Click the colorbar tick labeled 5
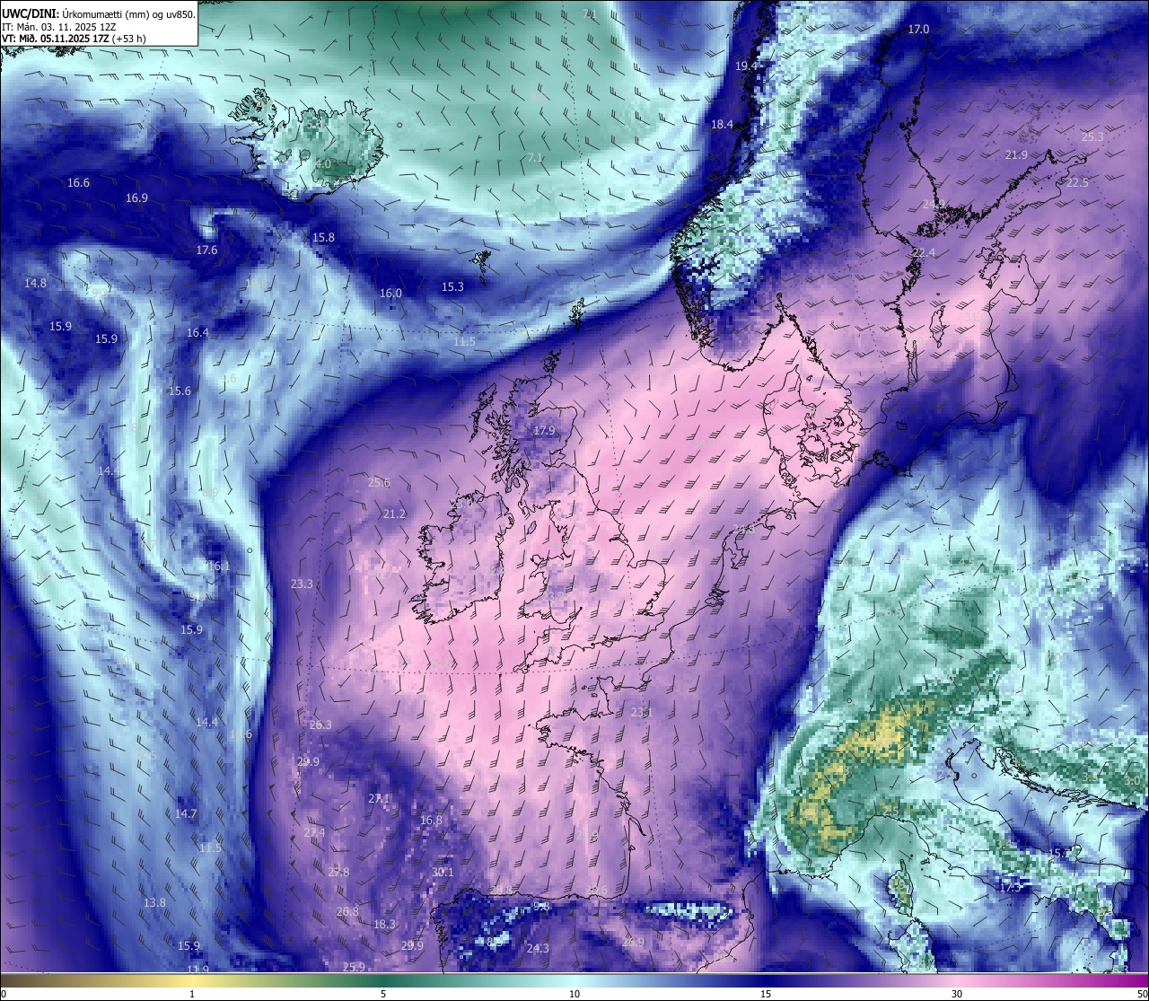The width and height of the screenshot is (1149, 1001). pos(383,994)
